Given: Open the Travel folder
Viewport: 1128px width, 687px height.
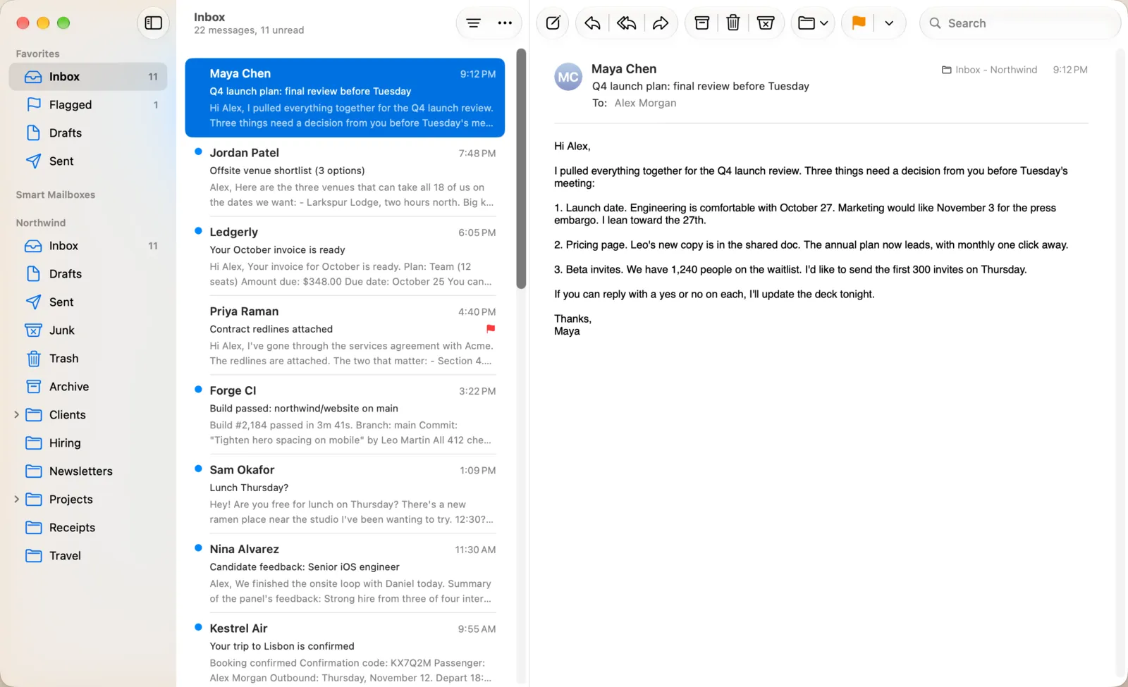Looking at the screenshot, I should pos(88,556).
